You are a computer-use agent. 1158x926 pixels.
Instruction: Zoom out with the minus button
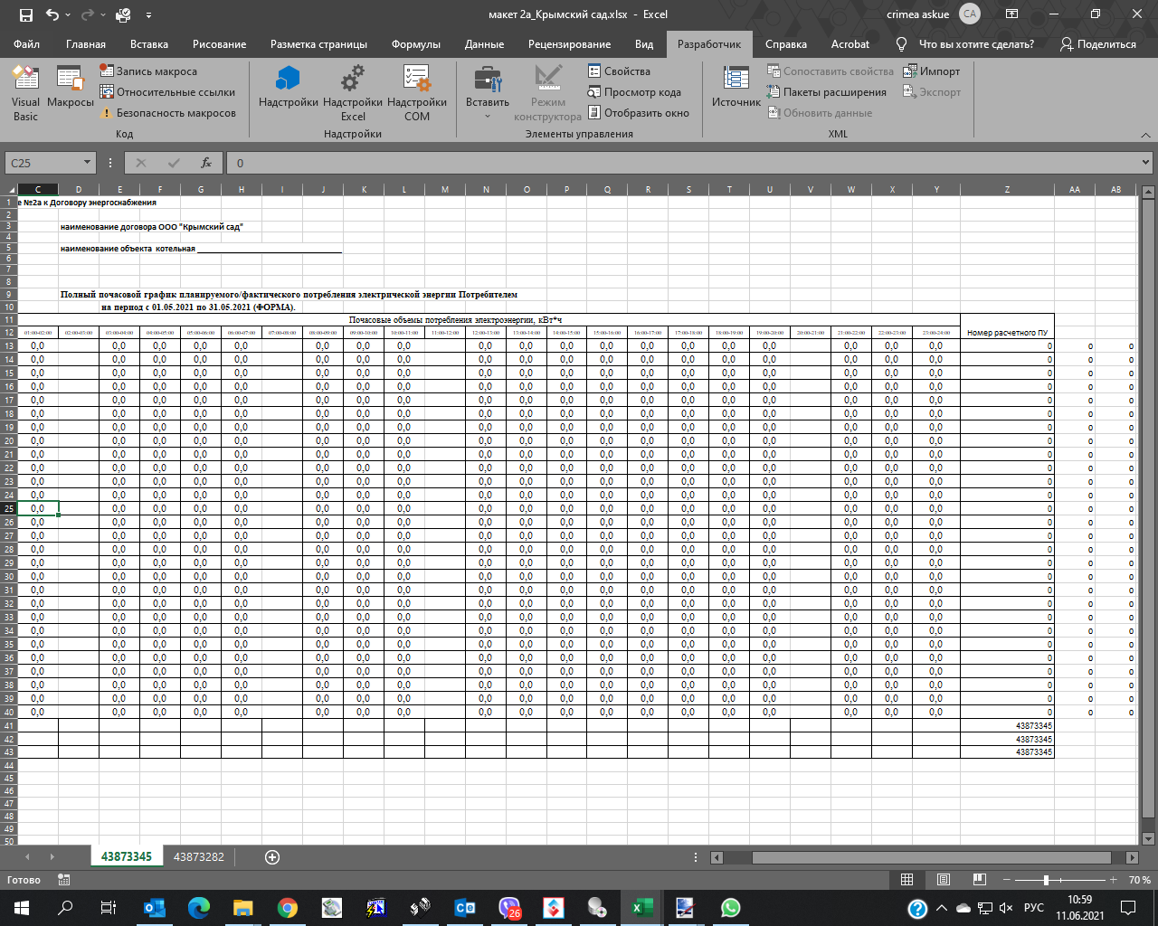(1006, 880)
